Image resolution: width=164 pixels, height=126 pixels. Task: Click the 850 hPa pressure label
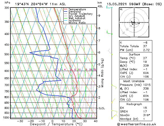[x=7, y=103]
